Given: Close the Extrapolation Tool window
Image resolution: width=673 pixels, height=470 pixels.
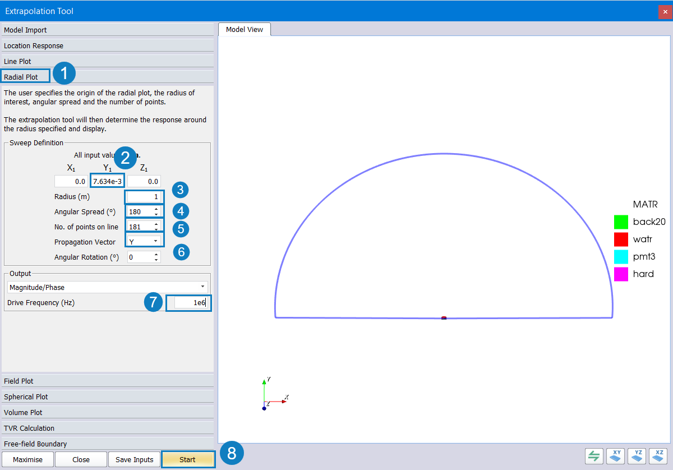Looking at the screenshot, I should [665, 11].
